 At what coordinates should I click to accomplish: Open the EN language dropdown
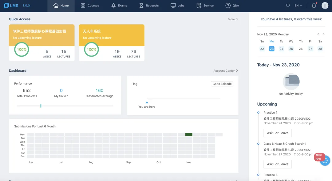click(298, 6)
